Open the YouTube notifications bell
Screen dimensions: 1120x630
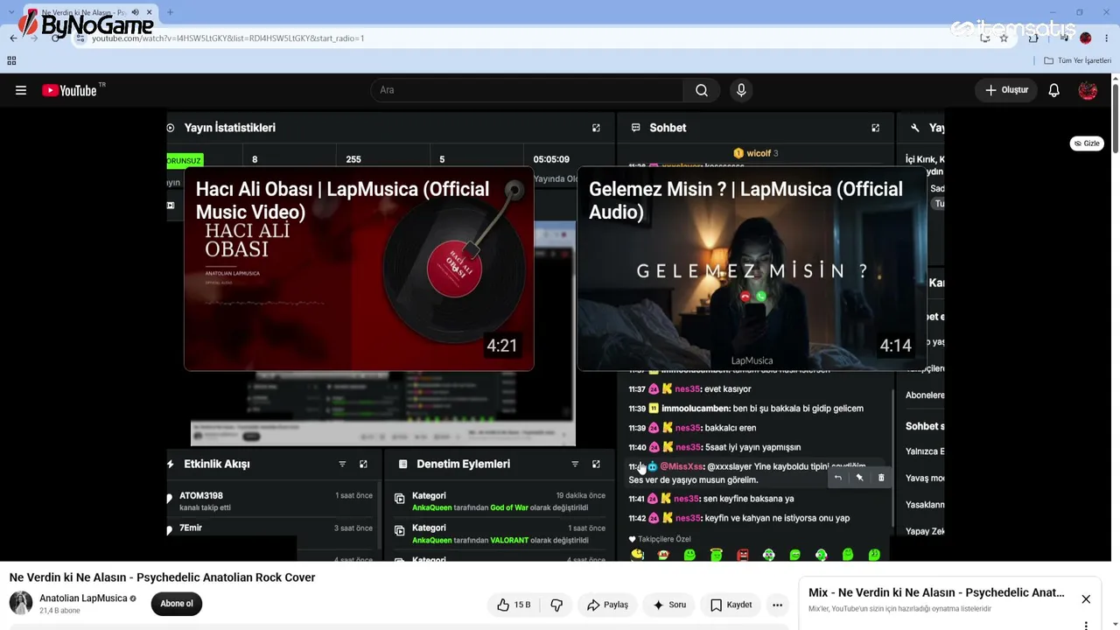coord(1054,90)
